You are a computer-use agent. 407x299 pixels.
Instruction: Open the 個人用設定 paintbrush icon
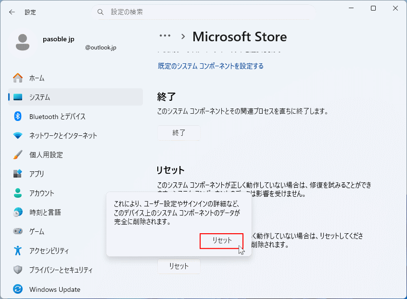point(18,155)
